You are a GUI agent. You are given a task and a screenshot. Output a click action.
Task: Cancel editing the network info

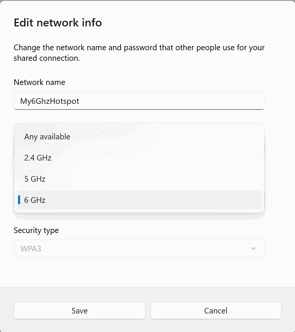coord(216,310)
